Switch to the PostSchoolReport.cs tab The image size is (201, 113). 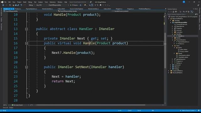pos(144,9)
